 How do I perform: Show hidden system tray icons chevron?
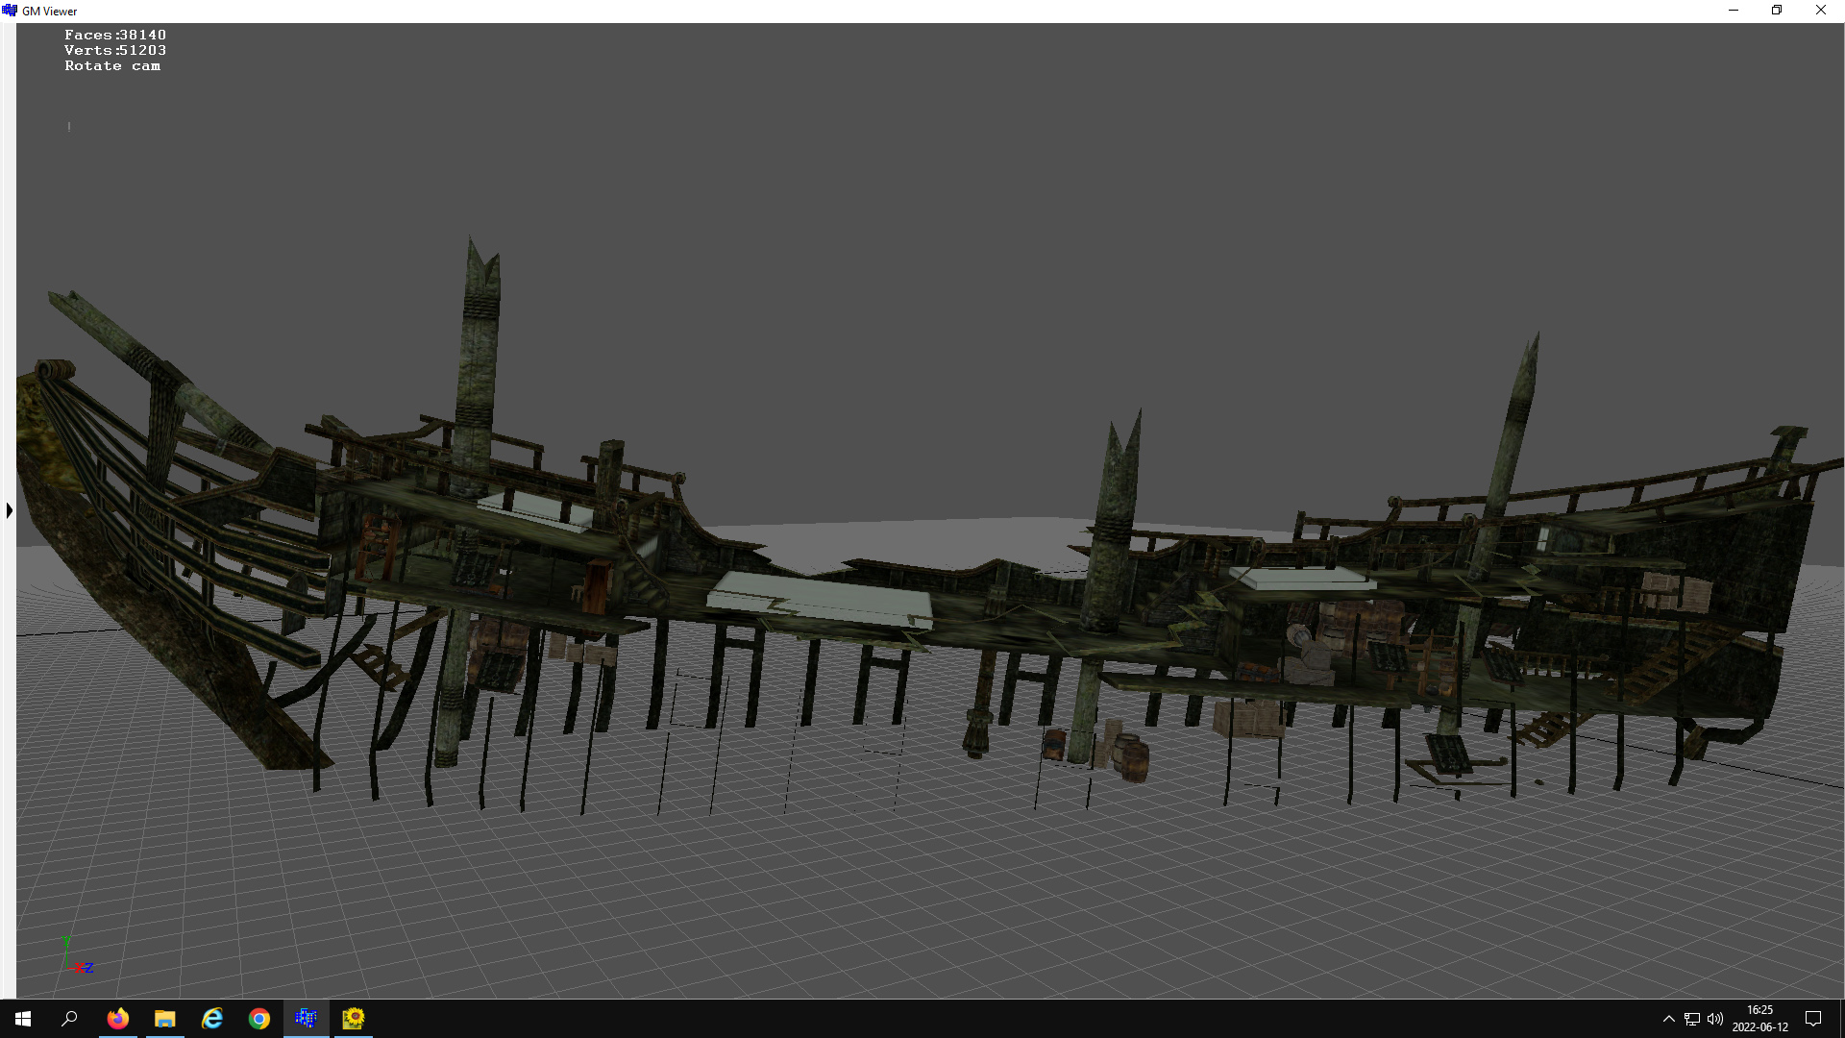(1669, 1019)
